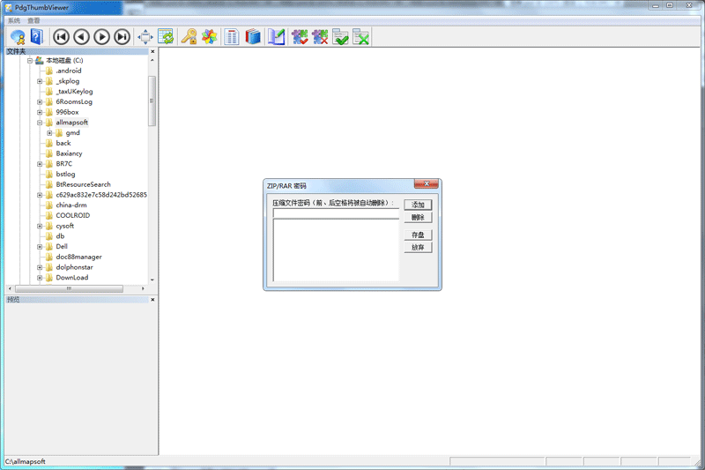Image resolution: width=705 pixels, height=470 pixels.
Task: Click the puzzle pieces with red X icon
Action: coord(320,37)
